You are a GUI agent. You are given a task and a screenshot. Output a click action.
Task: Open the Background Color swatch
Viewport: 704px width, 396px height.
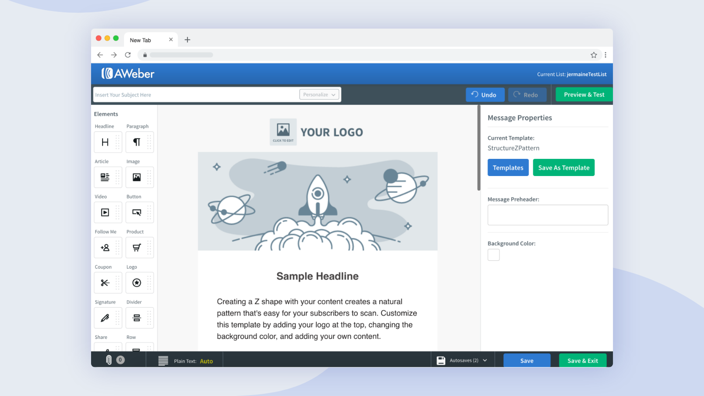[494, 255]
